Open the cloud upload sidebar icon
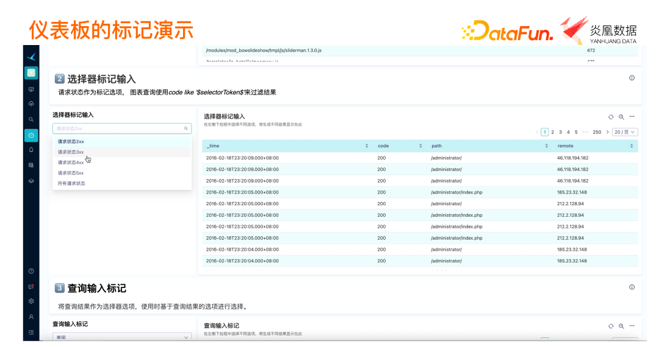The width and height of the screenshot is (659, 347). (x=31, y=104)
